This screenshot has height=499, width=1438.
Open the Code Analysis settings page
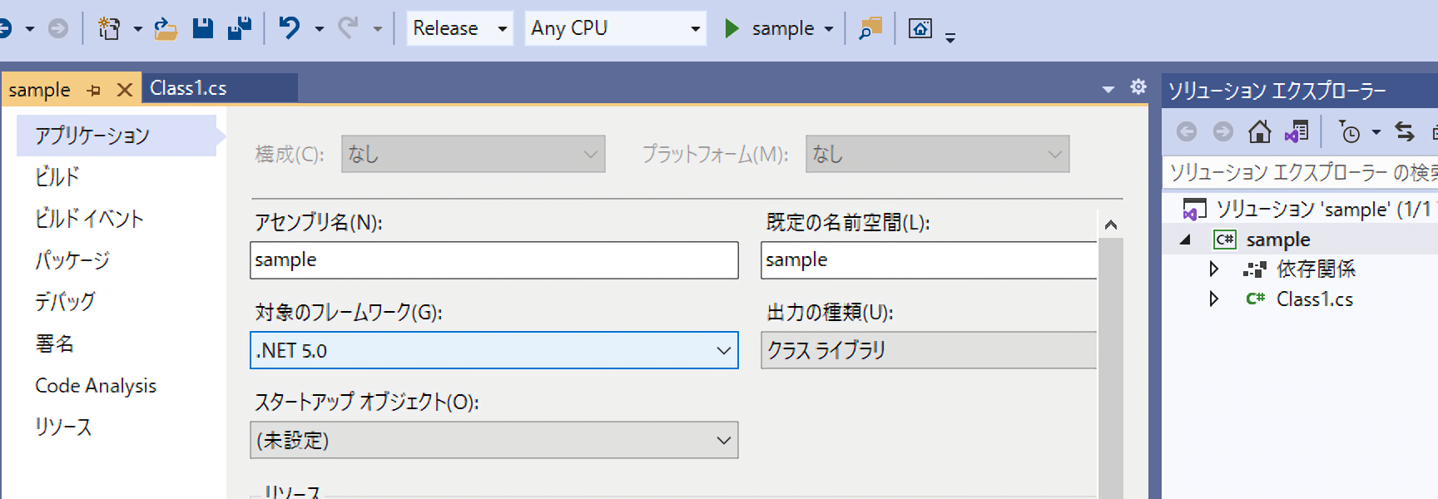click(96, 385)
